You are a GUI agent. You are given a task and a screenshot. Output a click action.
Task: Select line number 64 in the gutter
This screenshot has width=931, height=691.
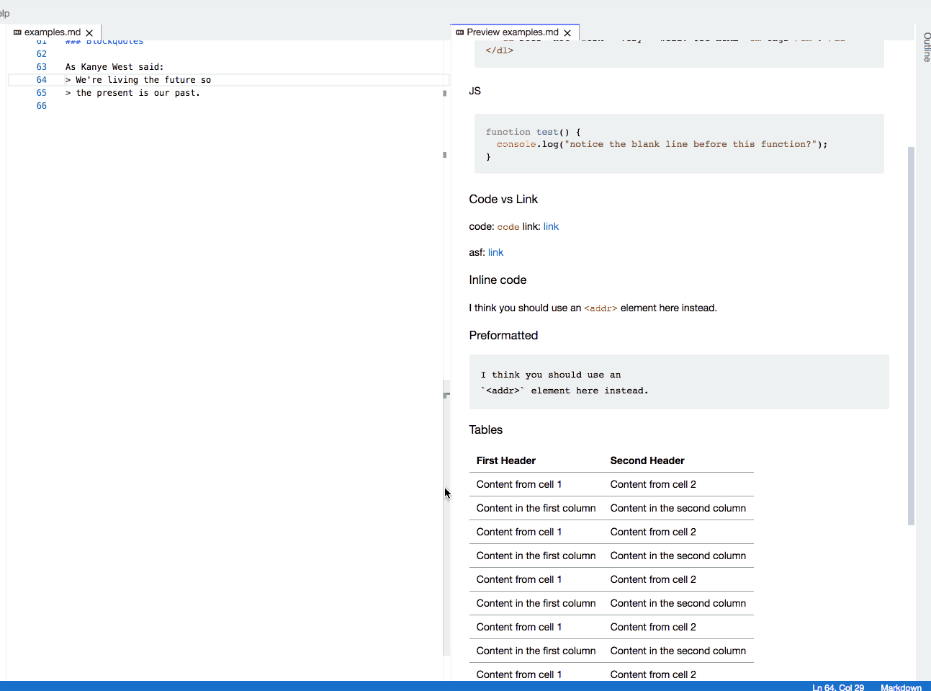pos(41,79)
